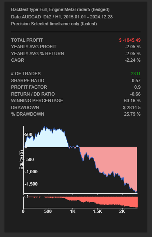Click the YEARLY AVG % RETURN label
The width and height of the screenshot is (152, 237).
37,54
